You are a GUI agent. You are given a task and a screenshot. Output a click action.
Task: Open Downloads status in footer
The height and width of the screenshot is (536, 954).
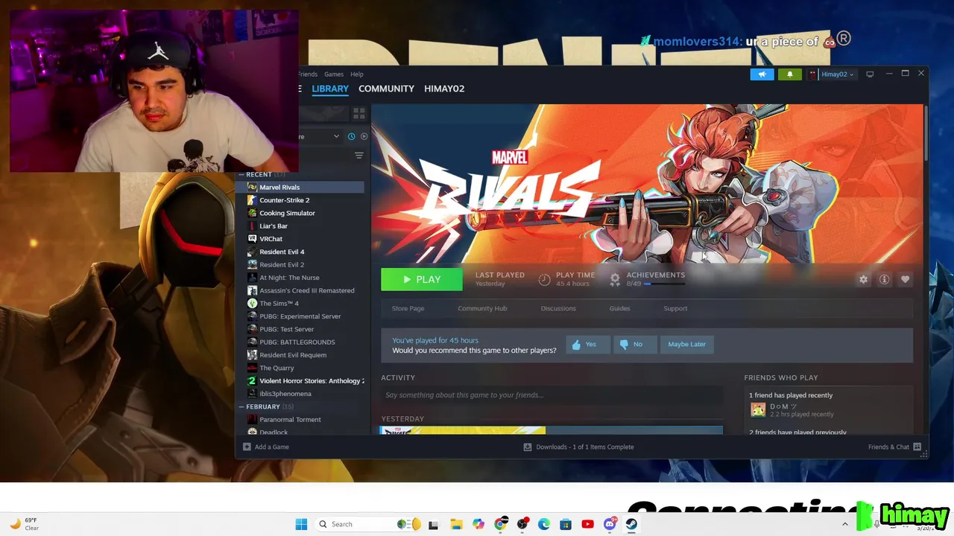click(578, 447)
